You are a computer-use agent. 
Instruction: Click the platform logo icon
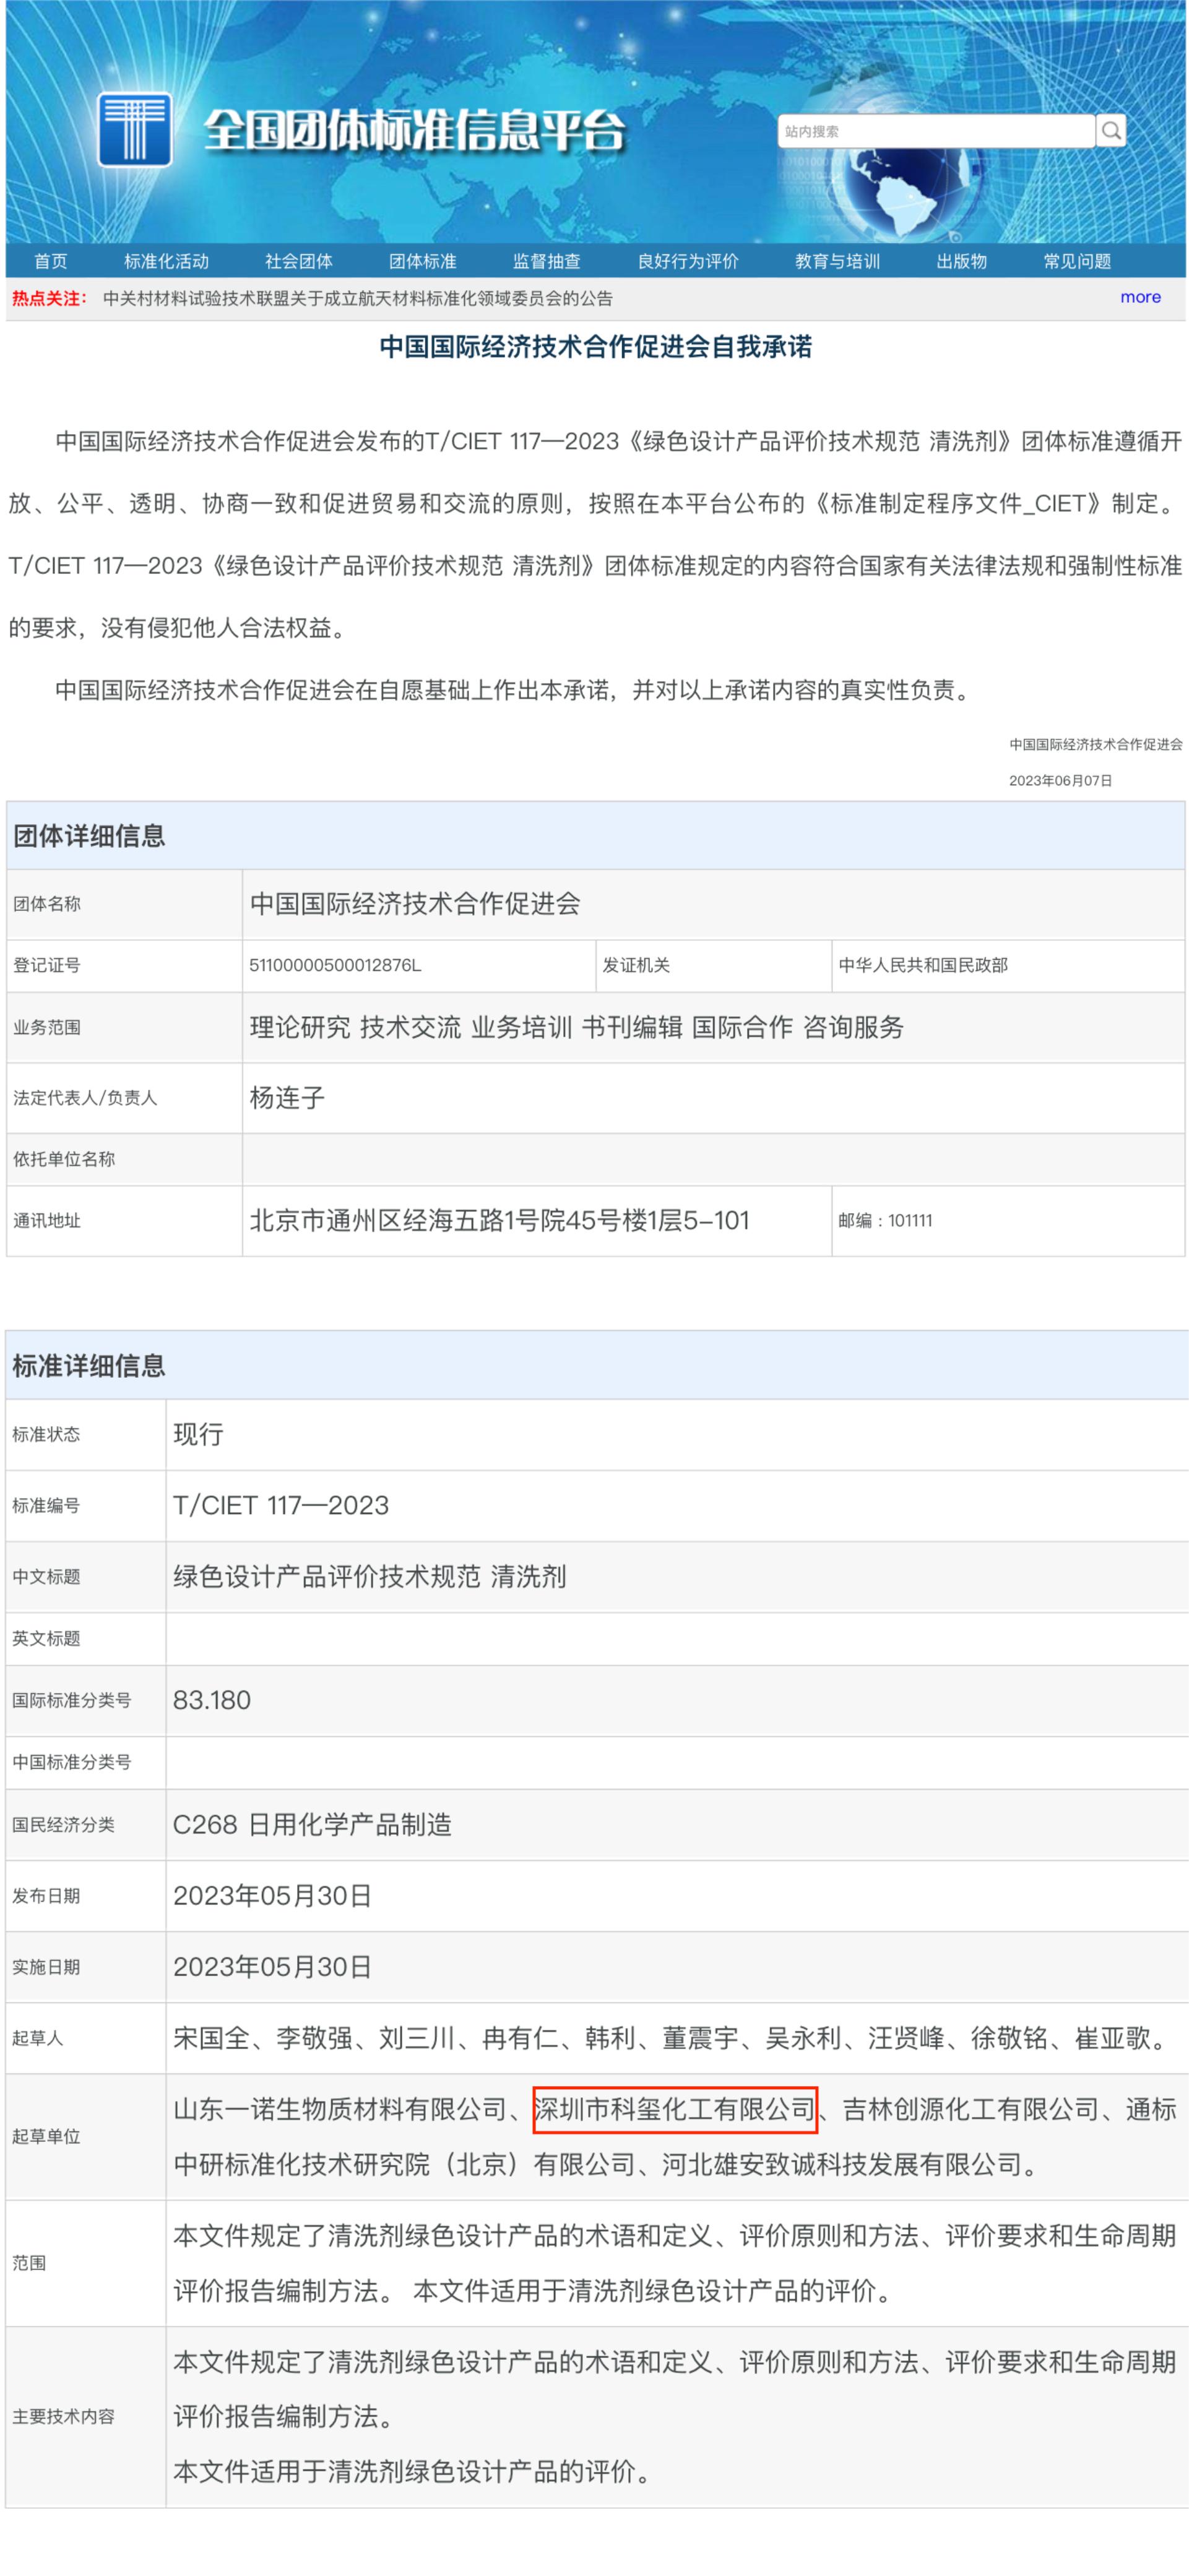135,130
